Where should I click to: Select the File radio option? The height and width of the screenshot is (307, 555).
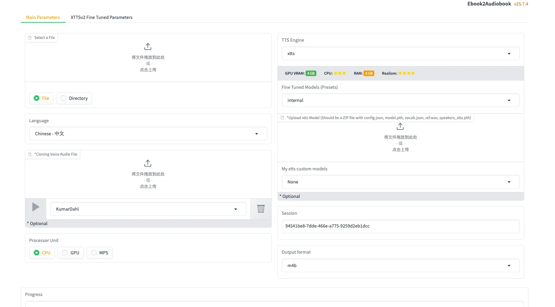click(41, 98)
